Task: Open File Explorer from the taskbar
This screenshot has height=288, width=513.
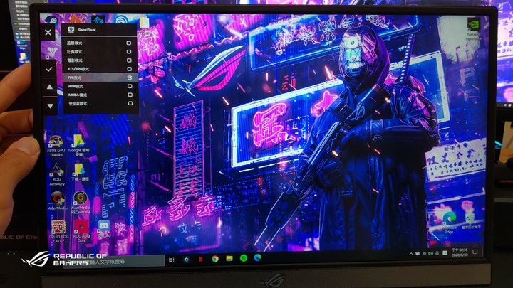Action: 229,259
